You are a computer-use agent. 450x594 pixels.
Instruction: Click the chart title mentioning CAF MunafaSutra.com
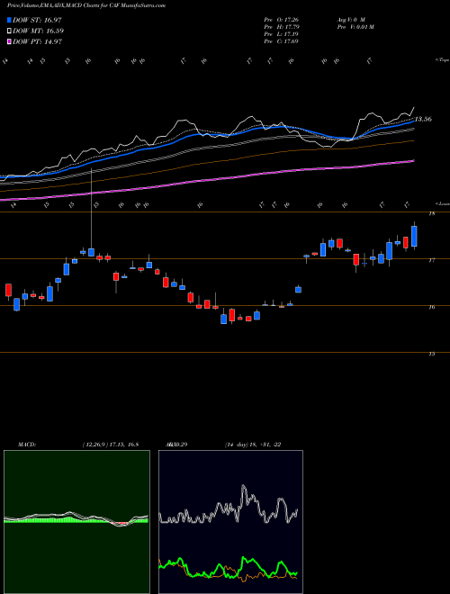(86, 5)
